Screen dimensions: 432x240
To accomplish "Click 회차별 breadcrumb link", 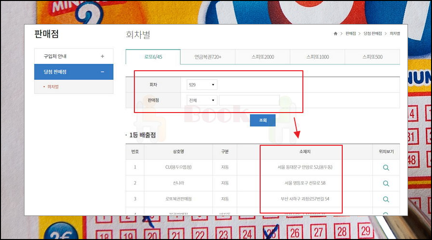I will (395, 34).
